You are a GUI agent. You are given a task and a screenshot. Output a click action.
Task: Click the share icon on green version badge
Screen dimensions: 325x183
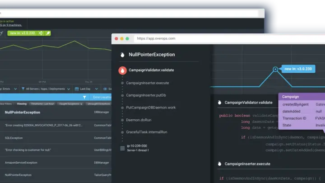41,33
